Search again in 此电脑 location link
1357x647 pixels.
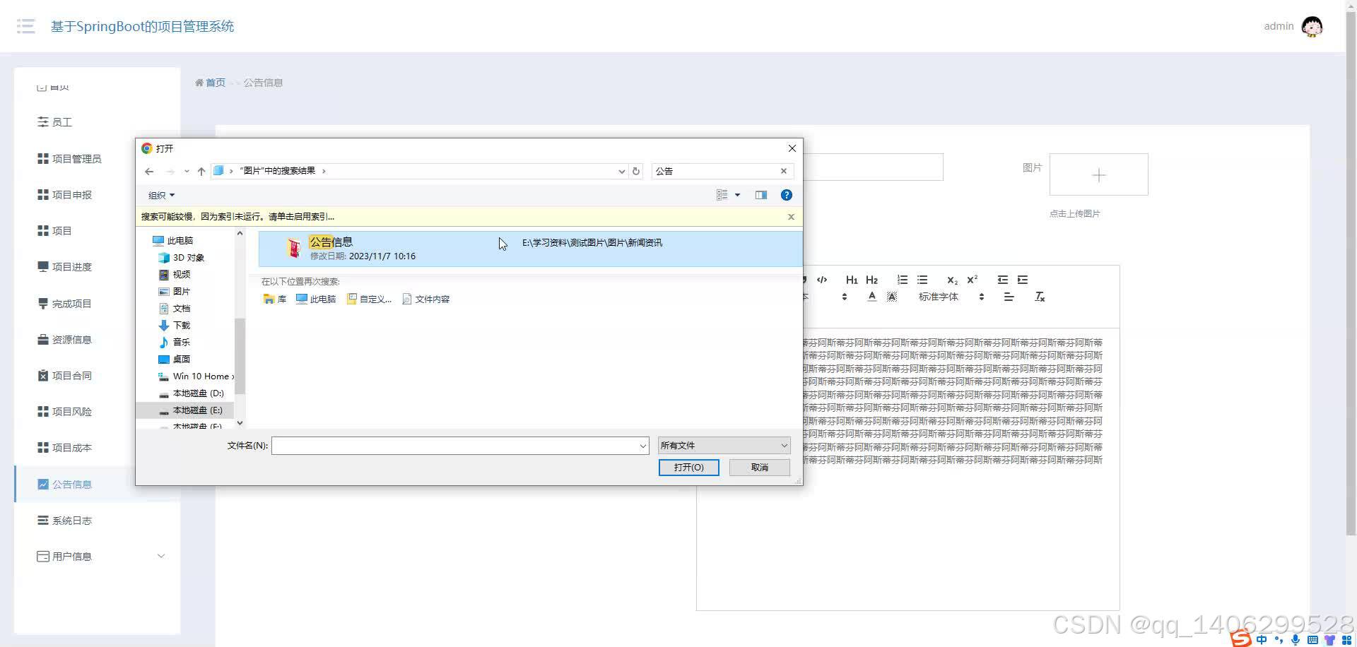coord(316,299)
